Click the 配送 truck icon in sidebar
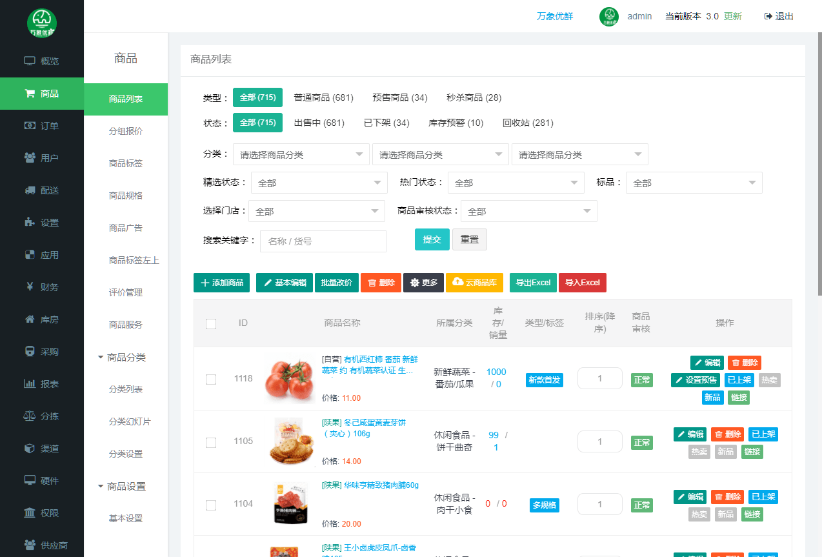The height and width of the screenshot is (557, 822). pos(29,190)
